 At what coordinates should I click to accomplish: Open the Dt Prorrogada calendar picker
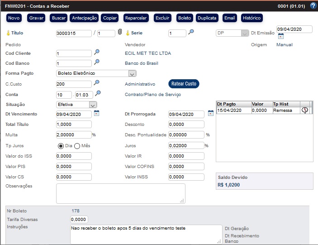point(210,113)
